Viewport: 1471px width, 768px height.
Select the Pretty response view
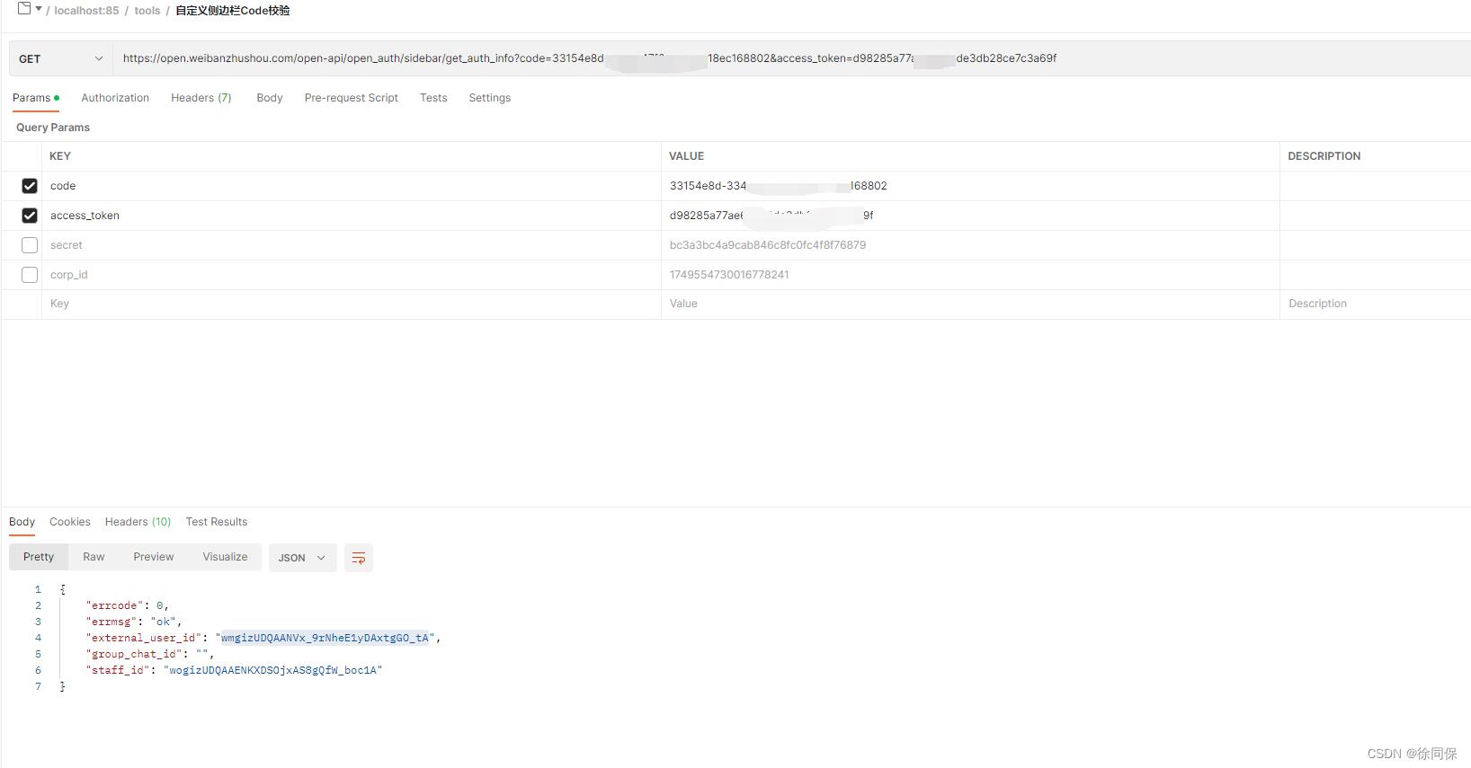39,557
